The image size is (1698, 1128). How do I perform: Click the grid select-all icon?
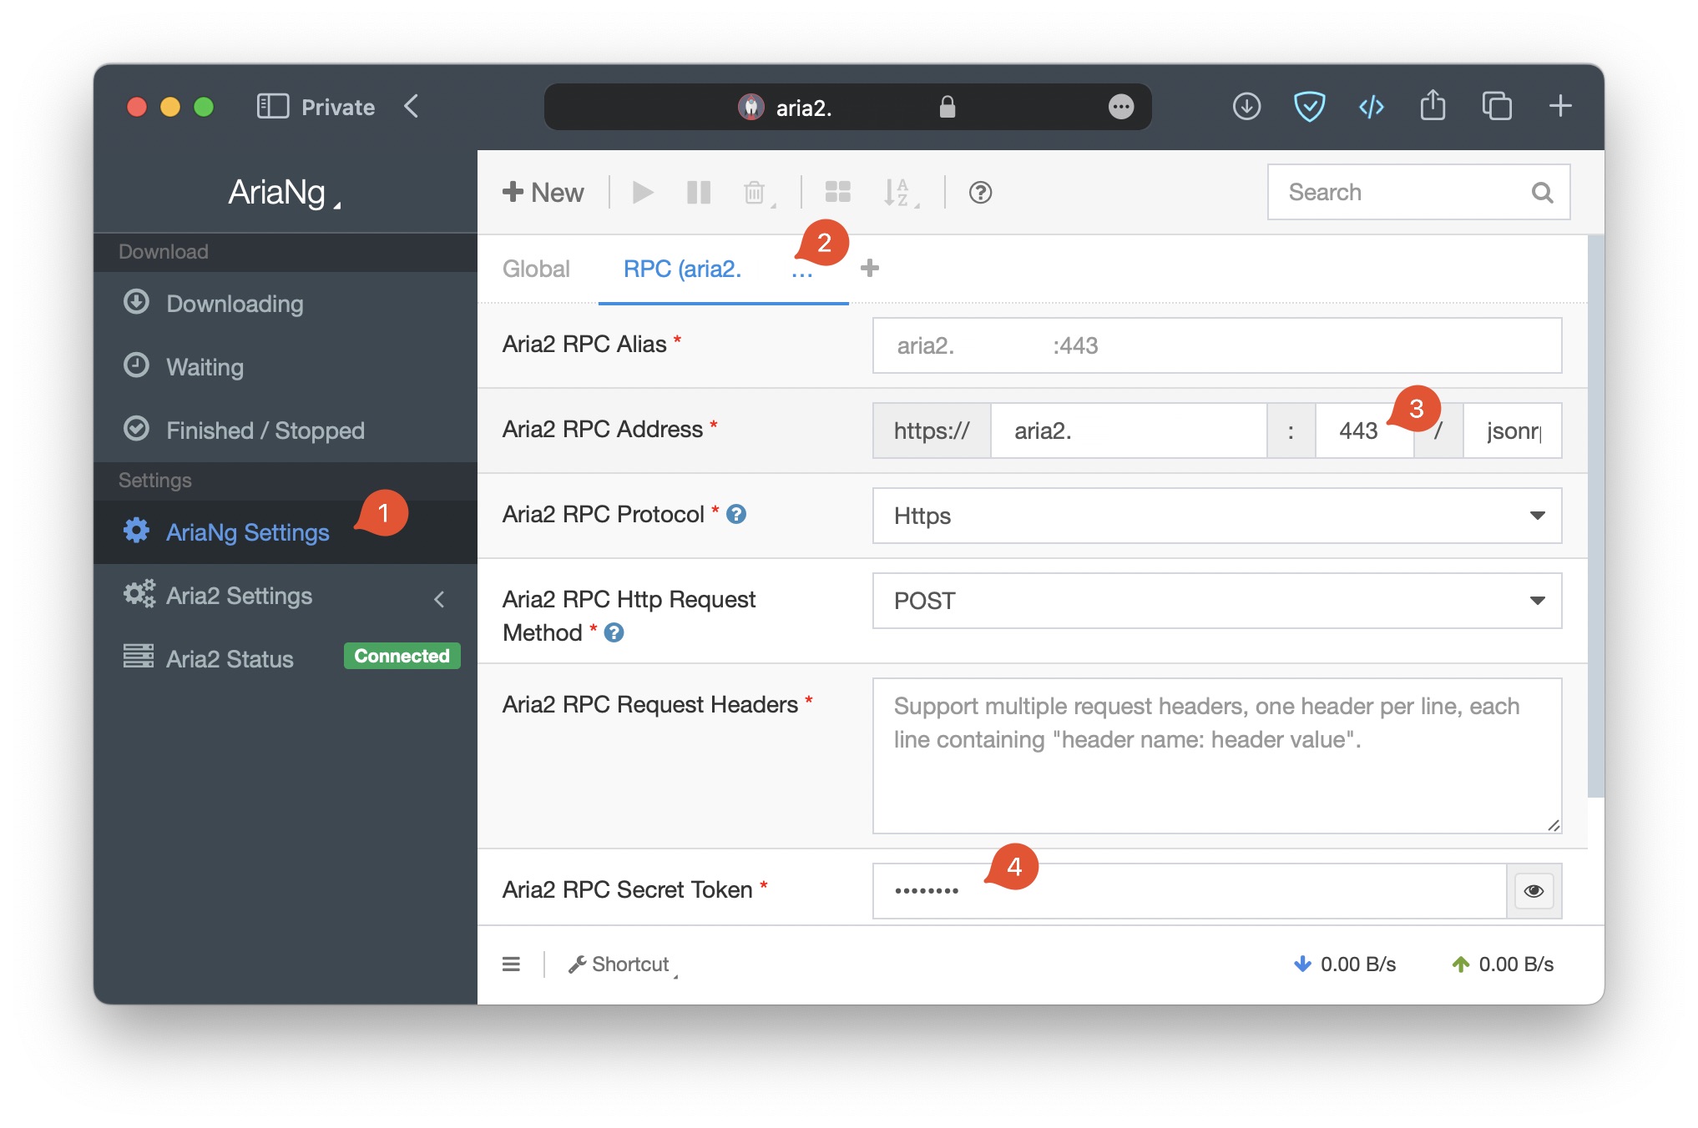837,193
